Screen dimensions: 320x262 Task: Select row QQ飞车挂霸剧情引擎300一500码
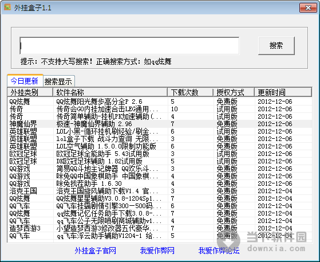[160, 206]
